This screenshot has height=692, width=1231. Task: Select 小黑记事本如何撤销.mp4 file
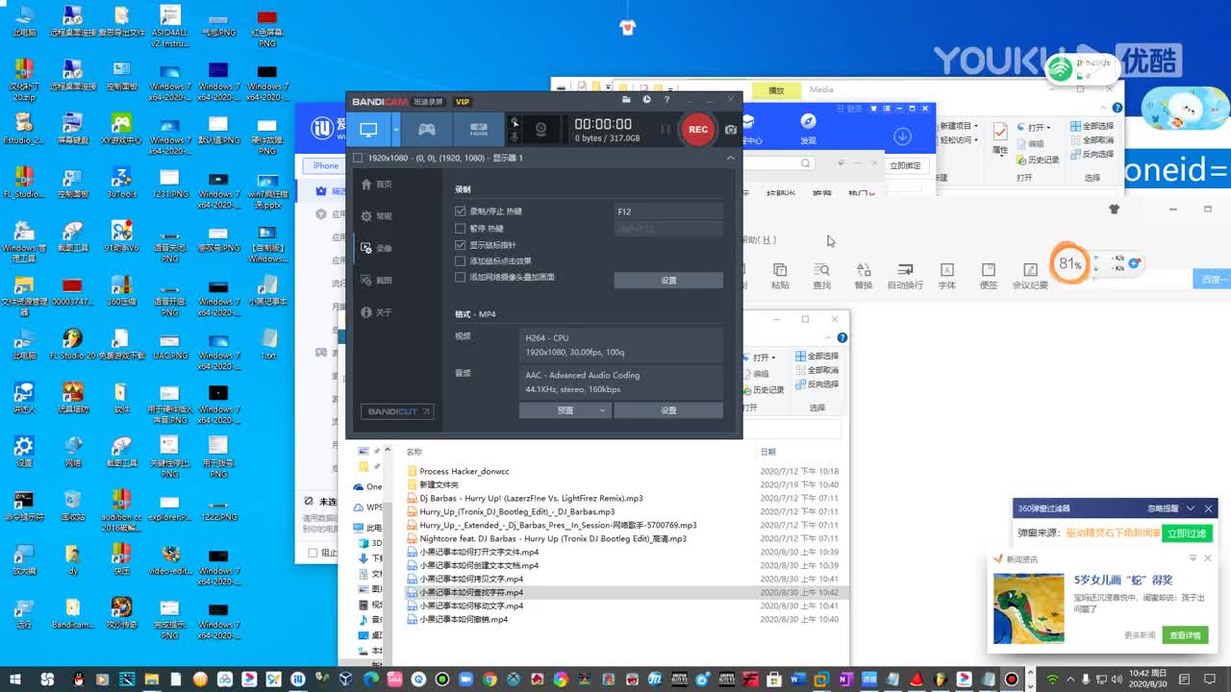(464, 619)
